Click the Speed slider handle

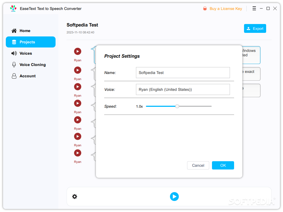pyautogui.click(x=177, y=106)
